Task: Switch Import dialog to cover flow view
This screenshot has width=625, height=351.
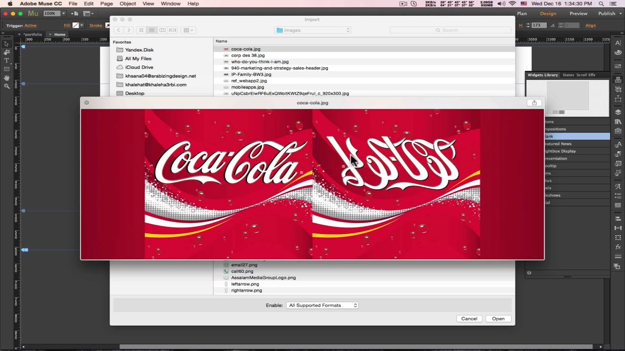Action: click(172, 30)
